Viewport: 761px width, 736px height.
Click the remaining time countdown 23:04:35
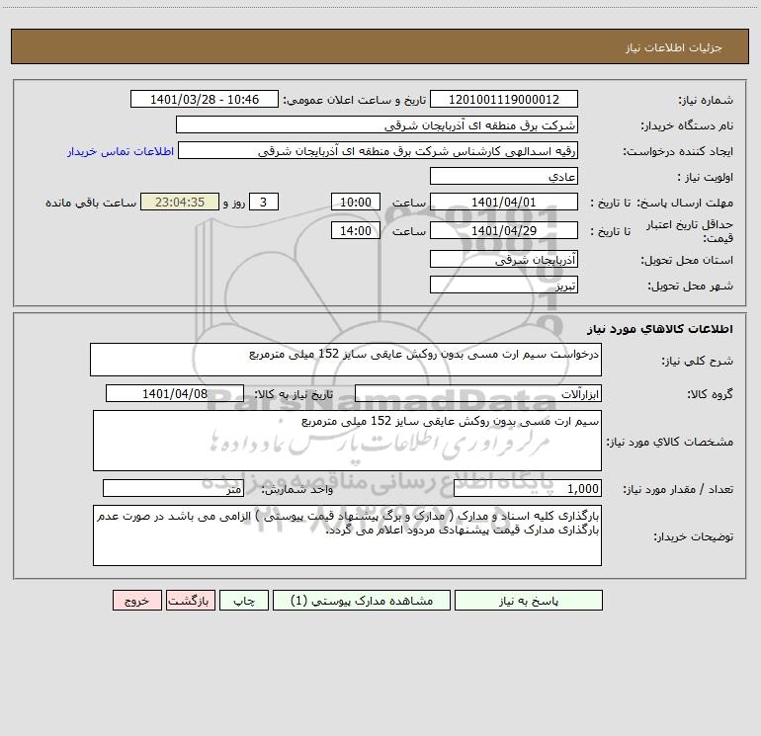pos(180,202)
